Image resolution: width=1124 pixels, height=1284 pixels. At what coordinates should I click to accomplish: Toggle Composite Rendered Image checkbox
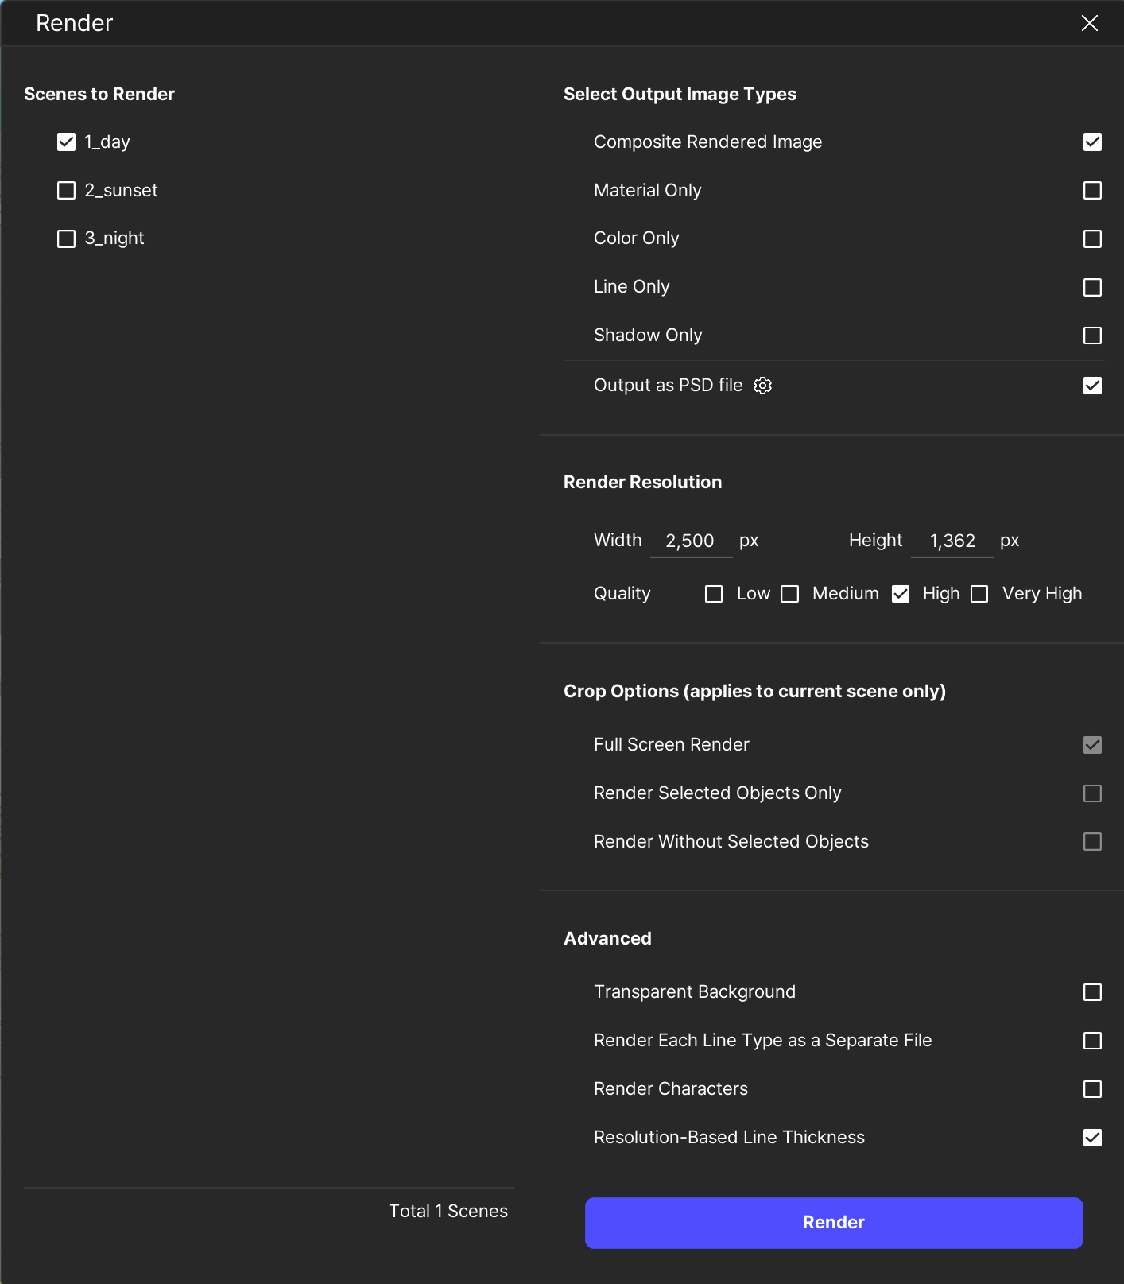(1092, 142)
